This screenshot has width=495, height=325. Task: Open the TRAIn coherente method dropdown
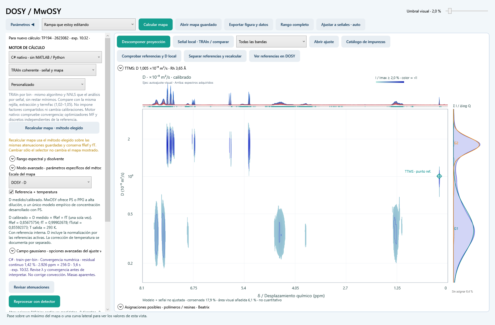pos(52,70)
